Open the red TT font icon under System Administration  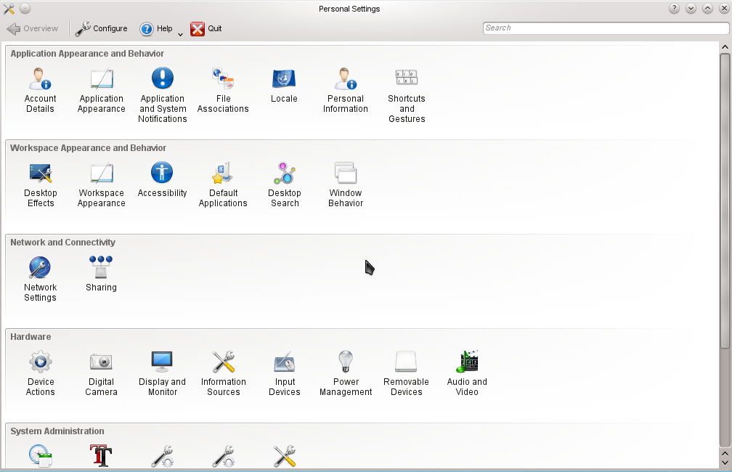(102, 455)
